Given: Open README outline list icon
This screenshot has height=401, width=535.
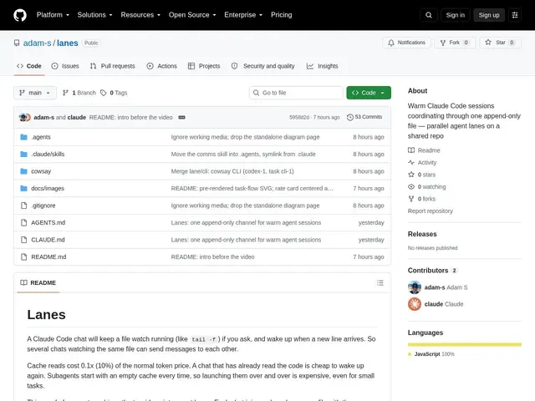Looking at the screenshot, I should [380, 282].
